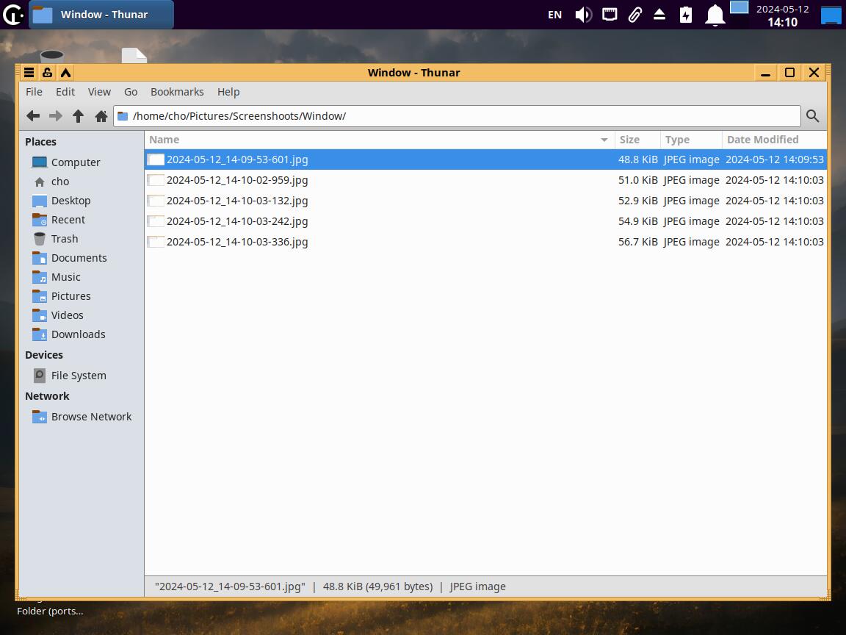
Task: Click the blue show-desktop button in panel corner
Action: click(831, 15)
